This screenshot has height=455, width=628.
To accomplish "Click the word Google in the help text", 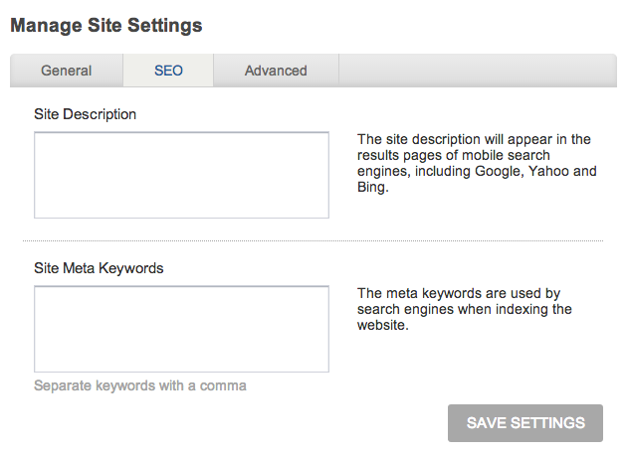I will click(x=499, y=171).
